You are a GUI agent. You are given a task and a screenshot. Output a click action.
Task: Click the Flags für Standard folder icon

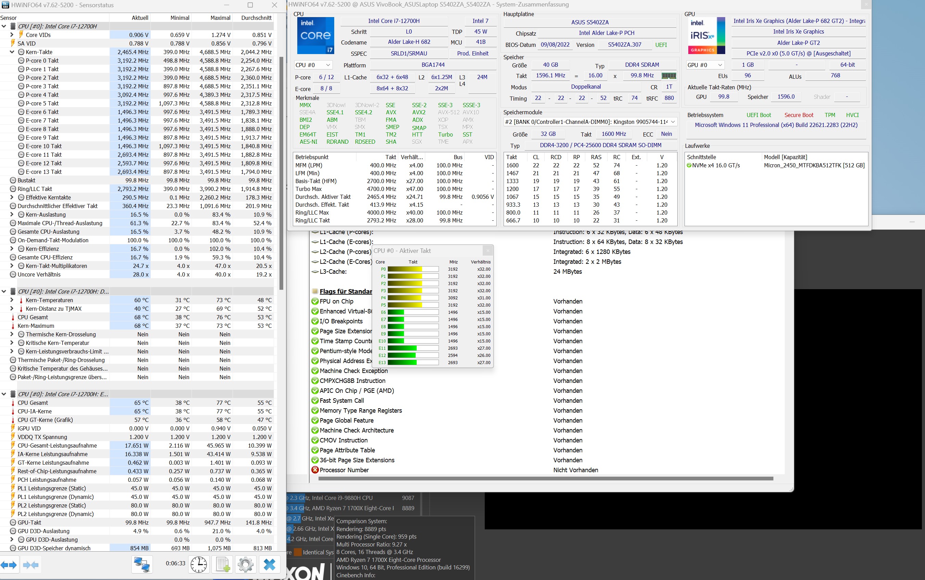pyautogui.click(x=315, y=292)
